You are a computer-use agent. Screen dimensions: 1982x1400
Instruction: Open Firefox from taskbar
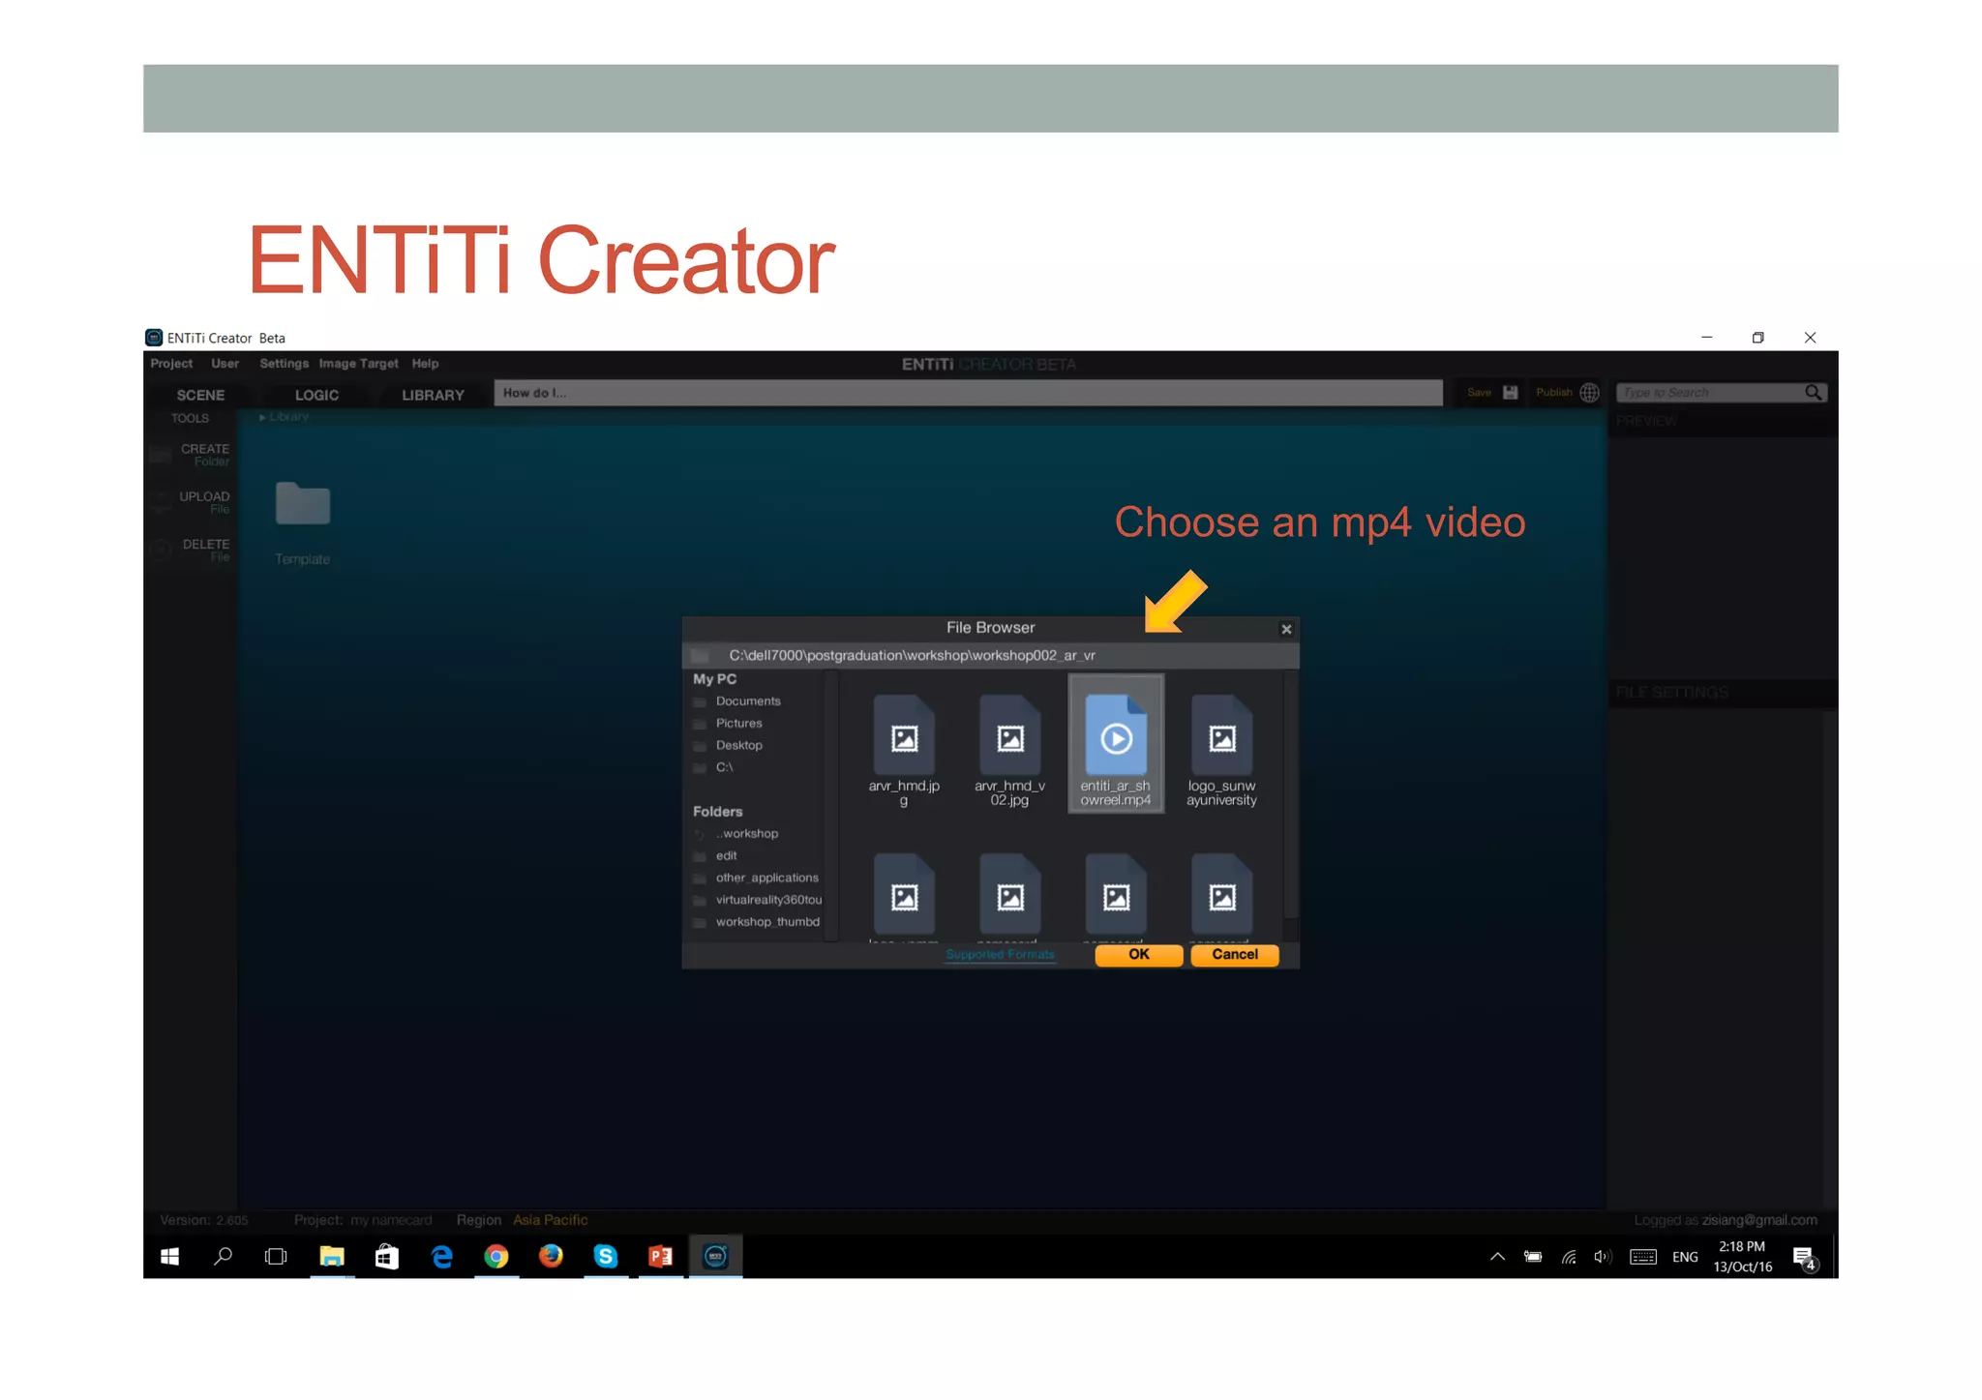(551, 1257)
